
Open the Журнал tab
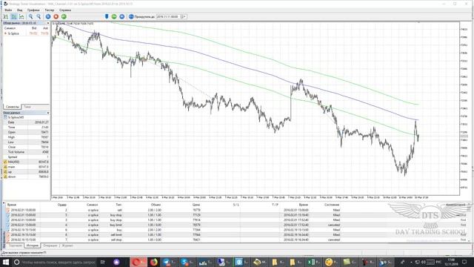tap(67, 245)
